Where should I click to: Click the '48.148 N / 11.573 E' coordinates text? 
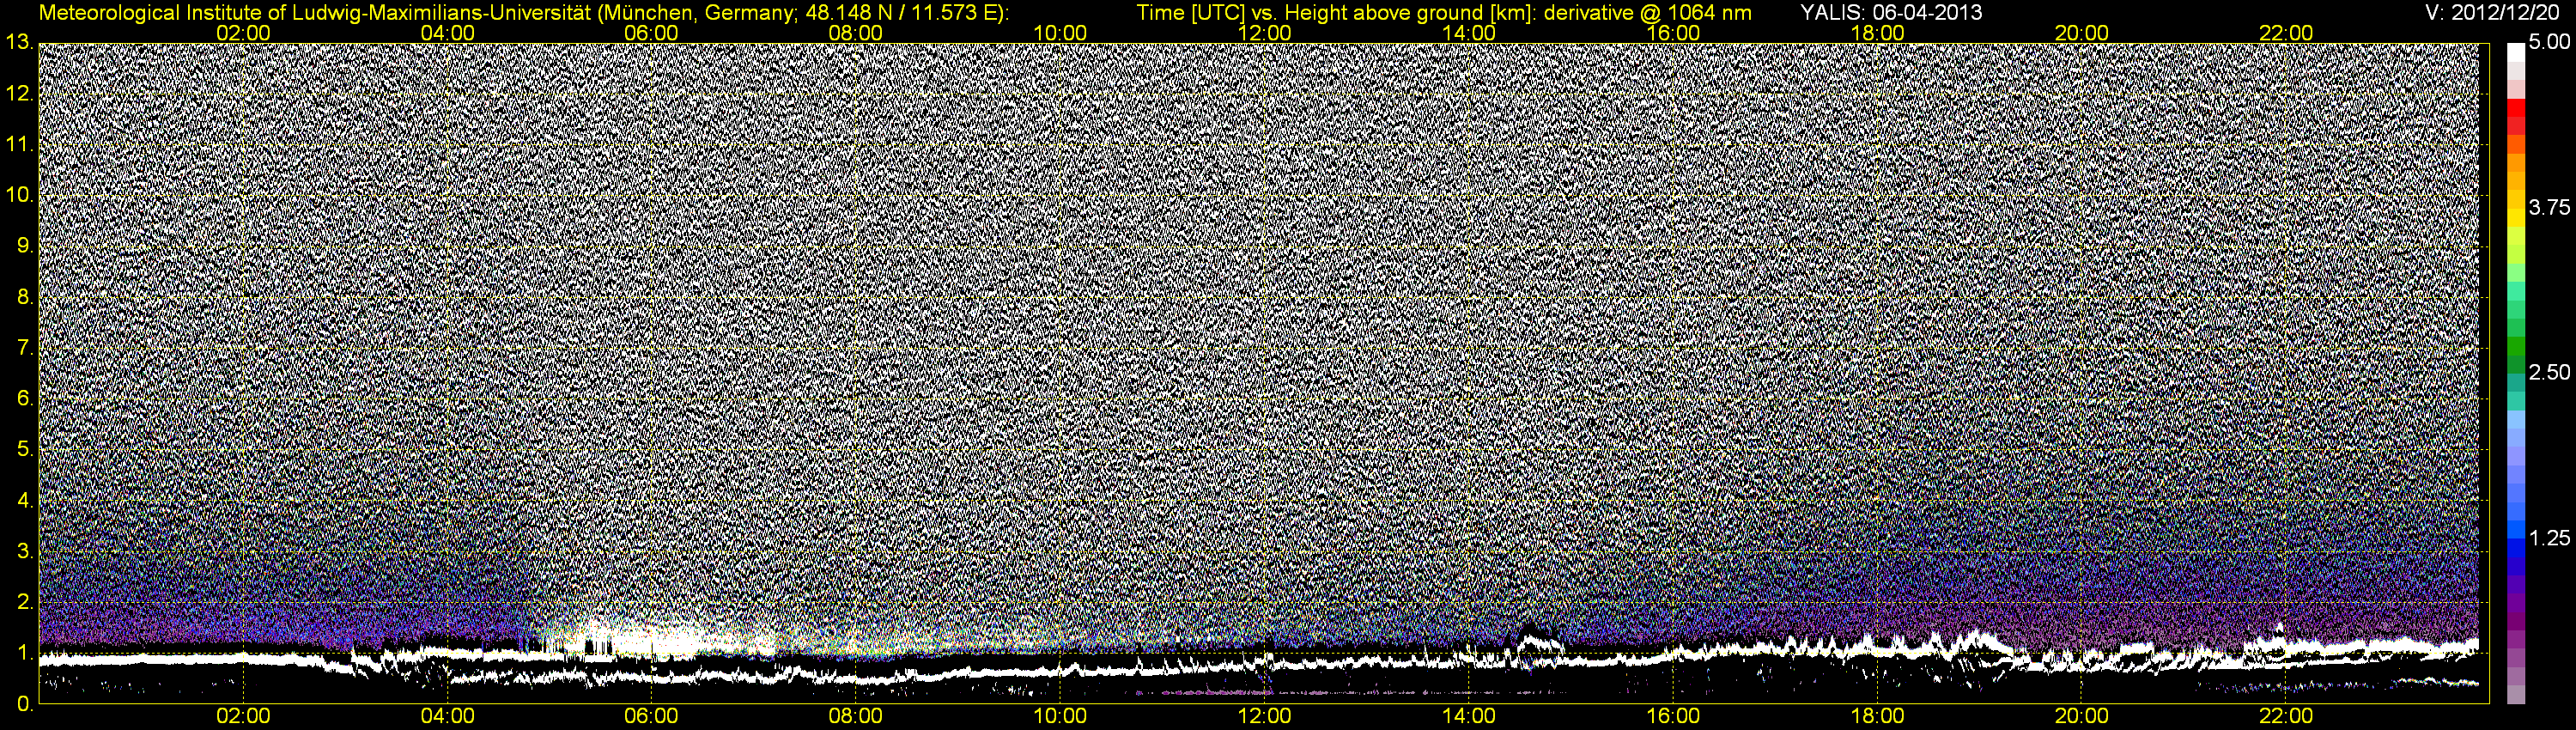[x=899, y=13]
